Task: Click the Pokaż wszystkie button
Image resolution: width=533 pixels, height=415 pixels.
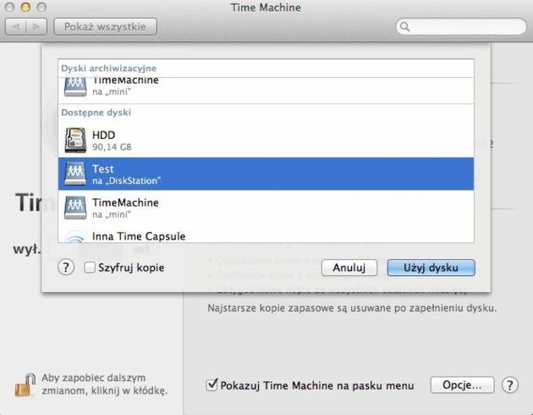Action: (106, 26)
